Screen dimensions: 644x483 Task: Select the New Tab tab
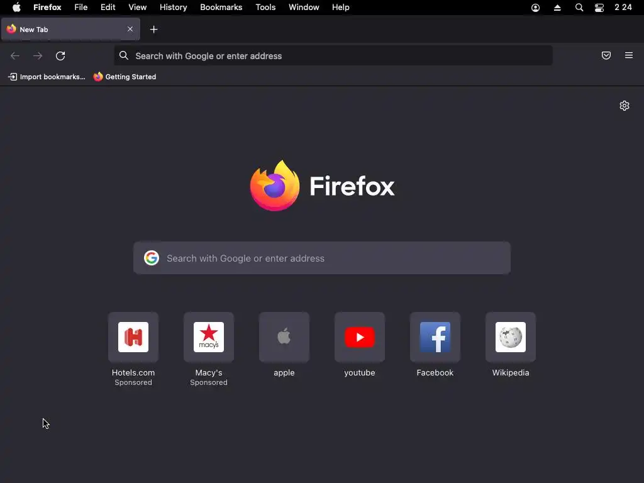coord(70,29)
